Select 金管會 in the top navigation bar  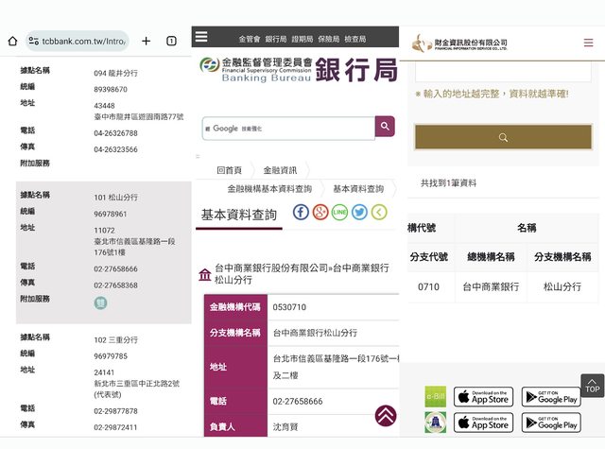tap(249, 40)
